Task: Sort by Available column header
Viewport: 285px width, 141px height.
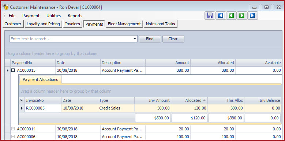Action: 259,63
